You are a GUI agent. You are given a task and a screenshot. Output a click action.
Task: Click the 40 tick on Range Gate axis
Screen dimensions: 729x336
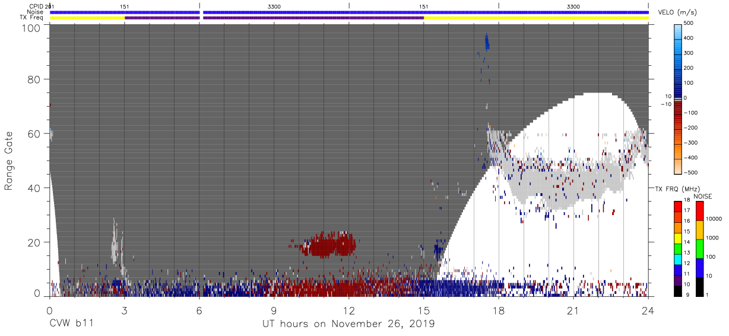point(34,188)
